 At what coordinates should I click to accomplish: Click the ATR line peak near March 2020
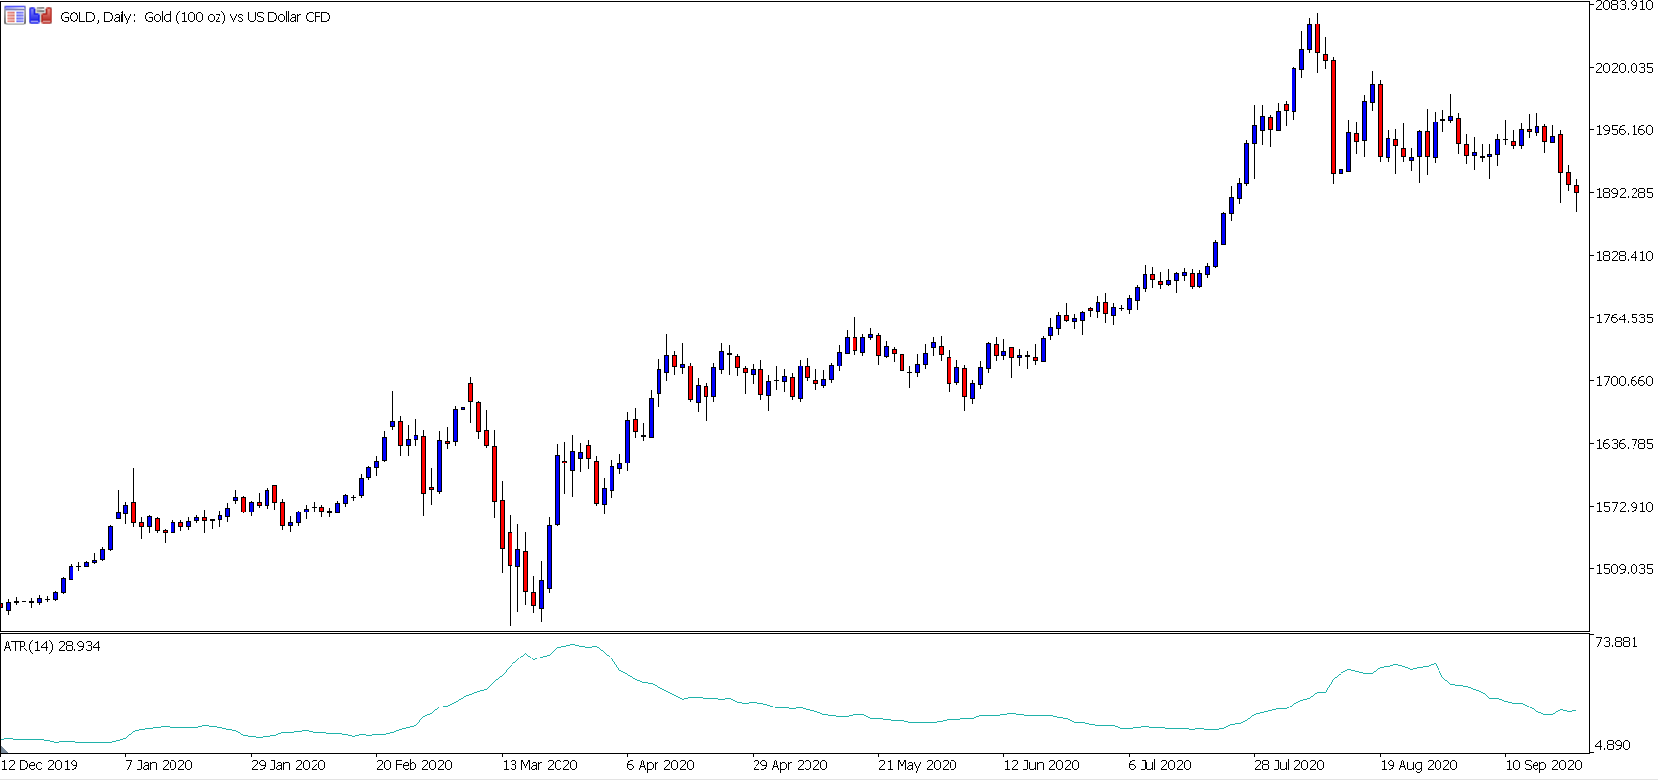(x=573, y=644)
